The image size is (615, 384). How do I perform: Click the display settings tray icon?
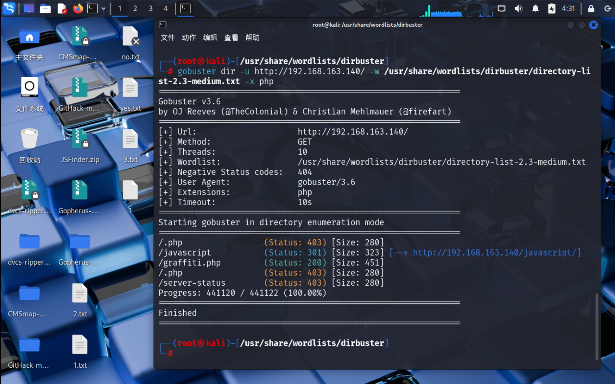coord(501,9)
